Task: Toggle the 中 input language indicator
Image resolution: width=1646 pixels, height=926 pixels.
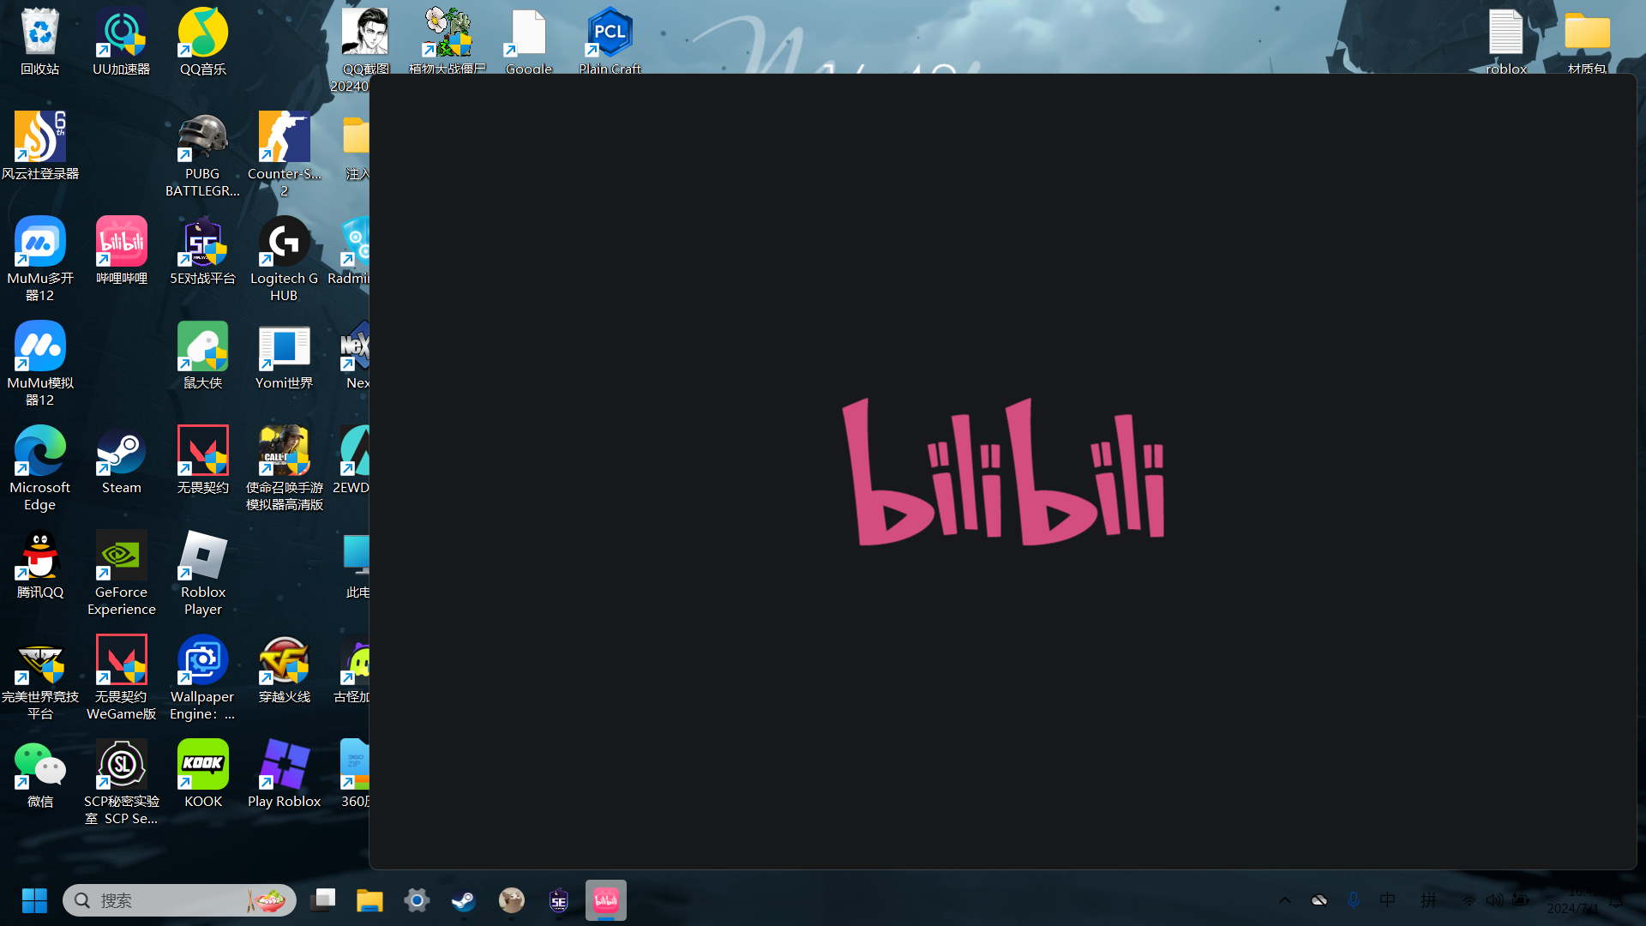Action: (1388, 900)
